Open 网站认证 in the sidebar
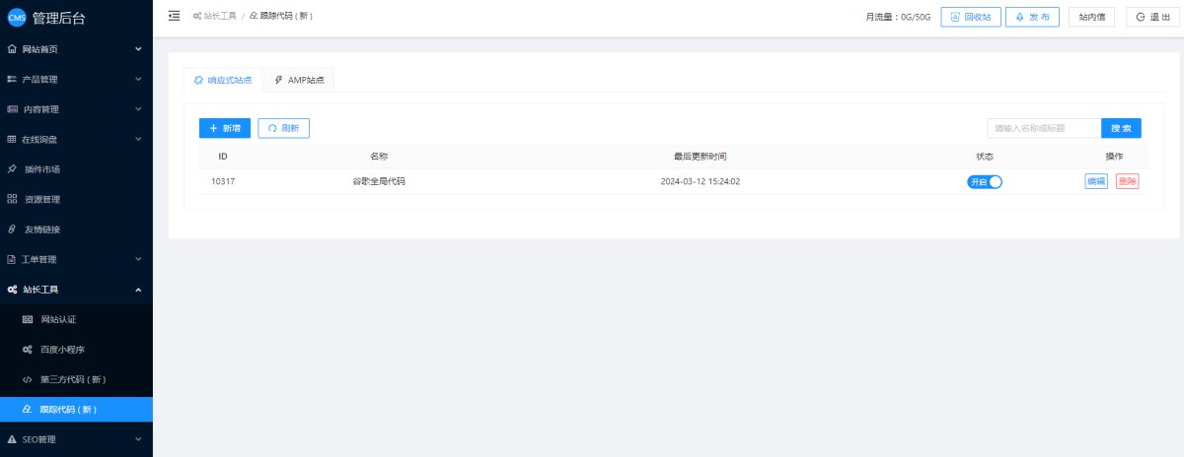The height and width of the screenshot is (457, 1184). [76, 320]
